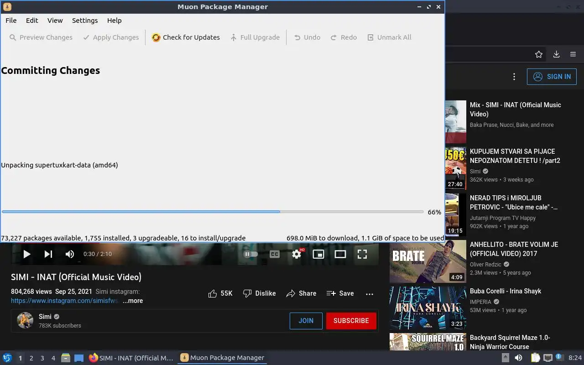Switch to Firefox SIMI - INAT taskbar entry
Viewport: 584px width, 365px height.
131,358
